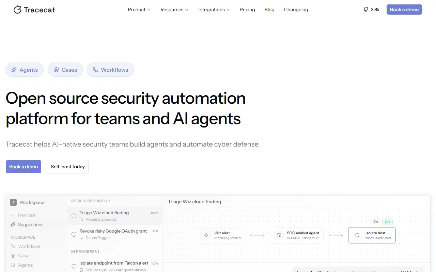Select the Workflows pill in hero
This screenshot has width=436, height=272.
tap(110, 70)
